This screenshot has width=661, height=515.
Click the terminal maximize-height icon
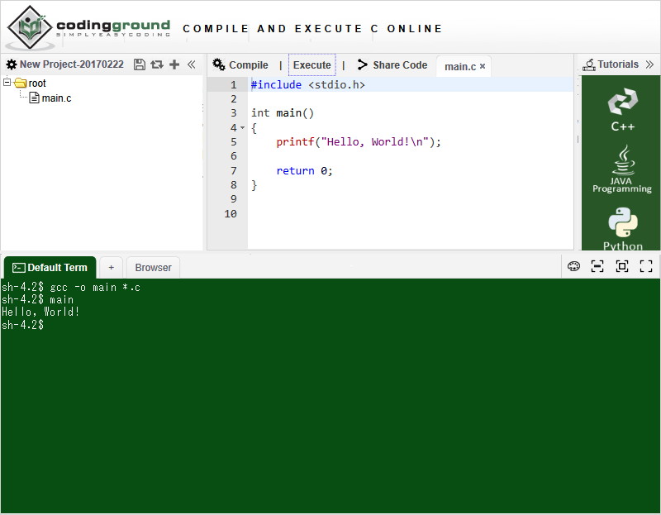tap(622, 266)
